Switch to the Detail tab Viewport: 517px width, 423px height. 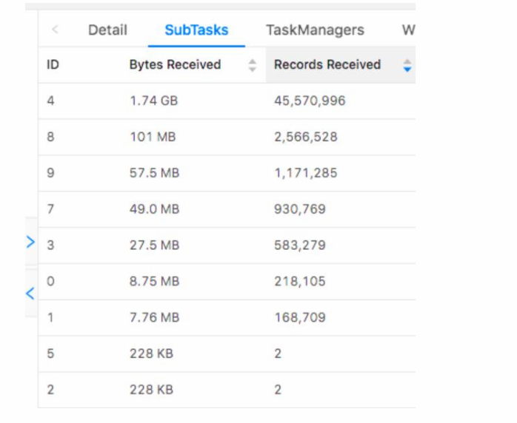point(107,30)
